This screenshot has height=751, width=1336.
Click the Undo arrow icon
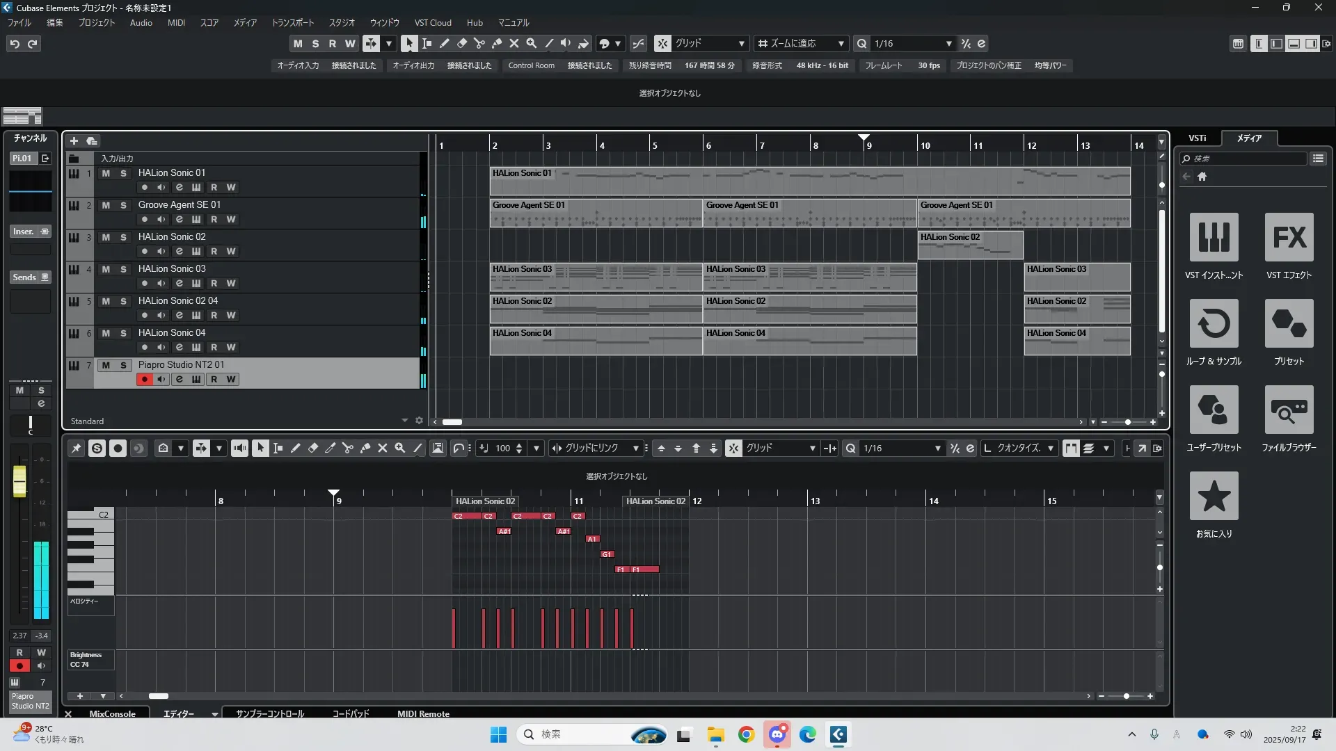coord(15,44)
